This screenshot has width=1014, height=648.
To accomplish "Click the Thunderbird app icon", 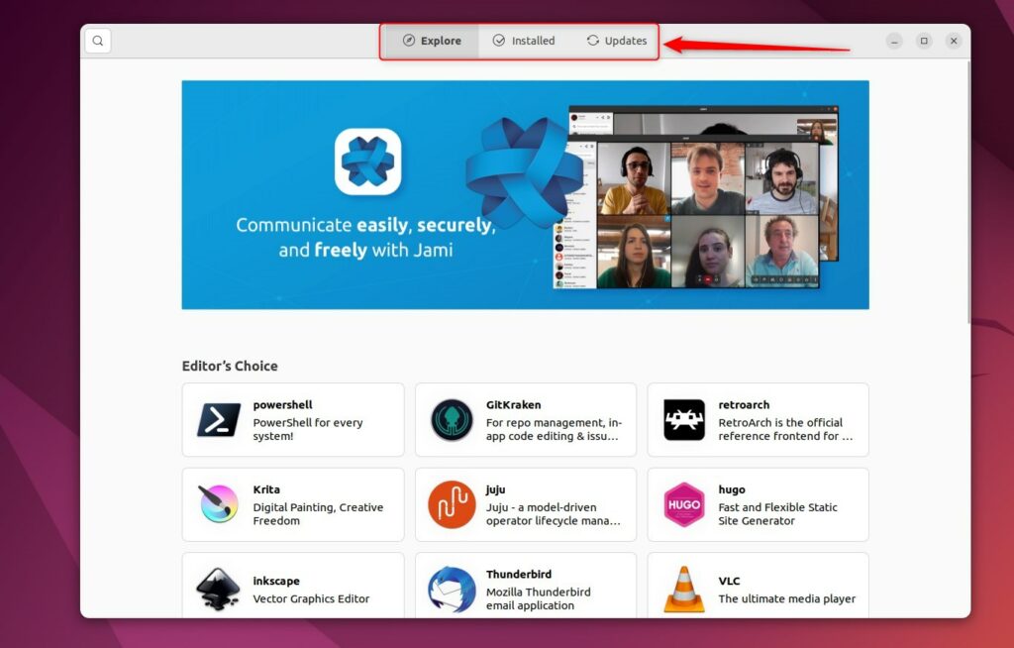I will pos(452,590).
